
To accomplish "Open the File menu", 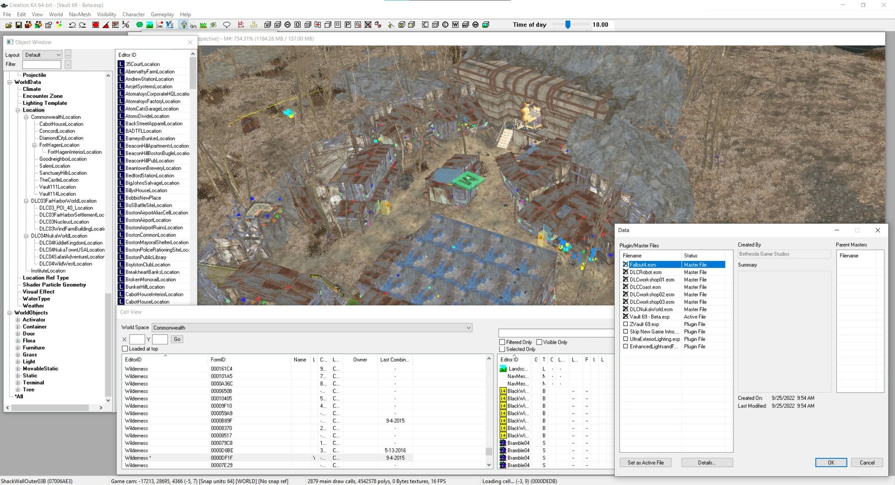I will (7, 14).
